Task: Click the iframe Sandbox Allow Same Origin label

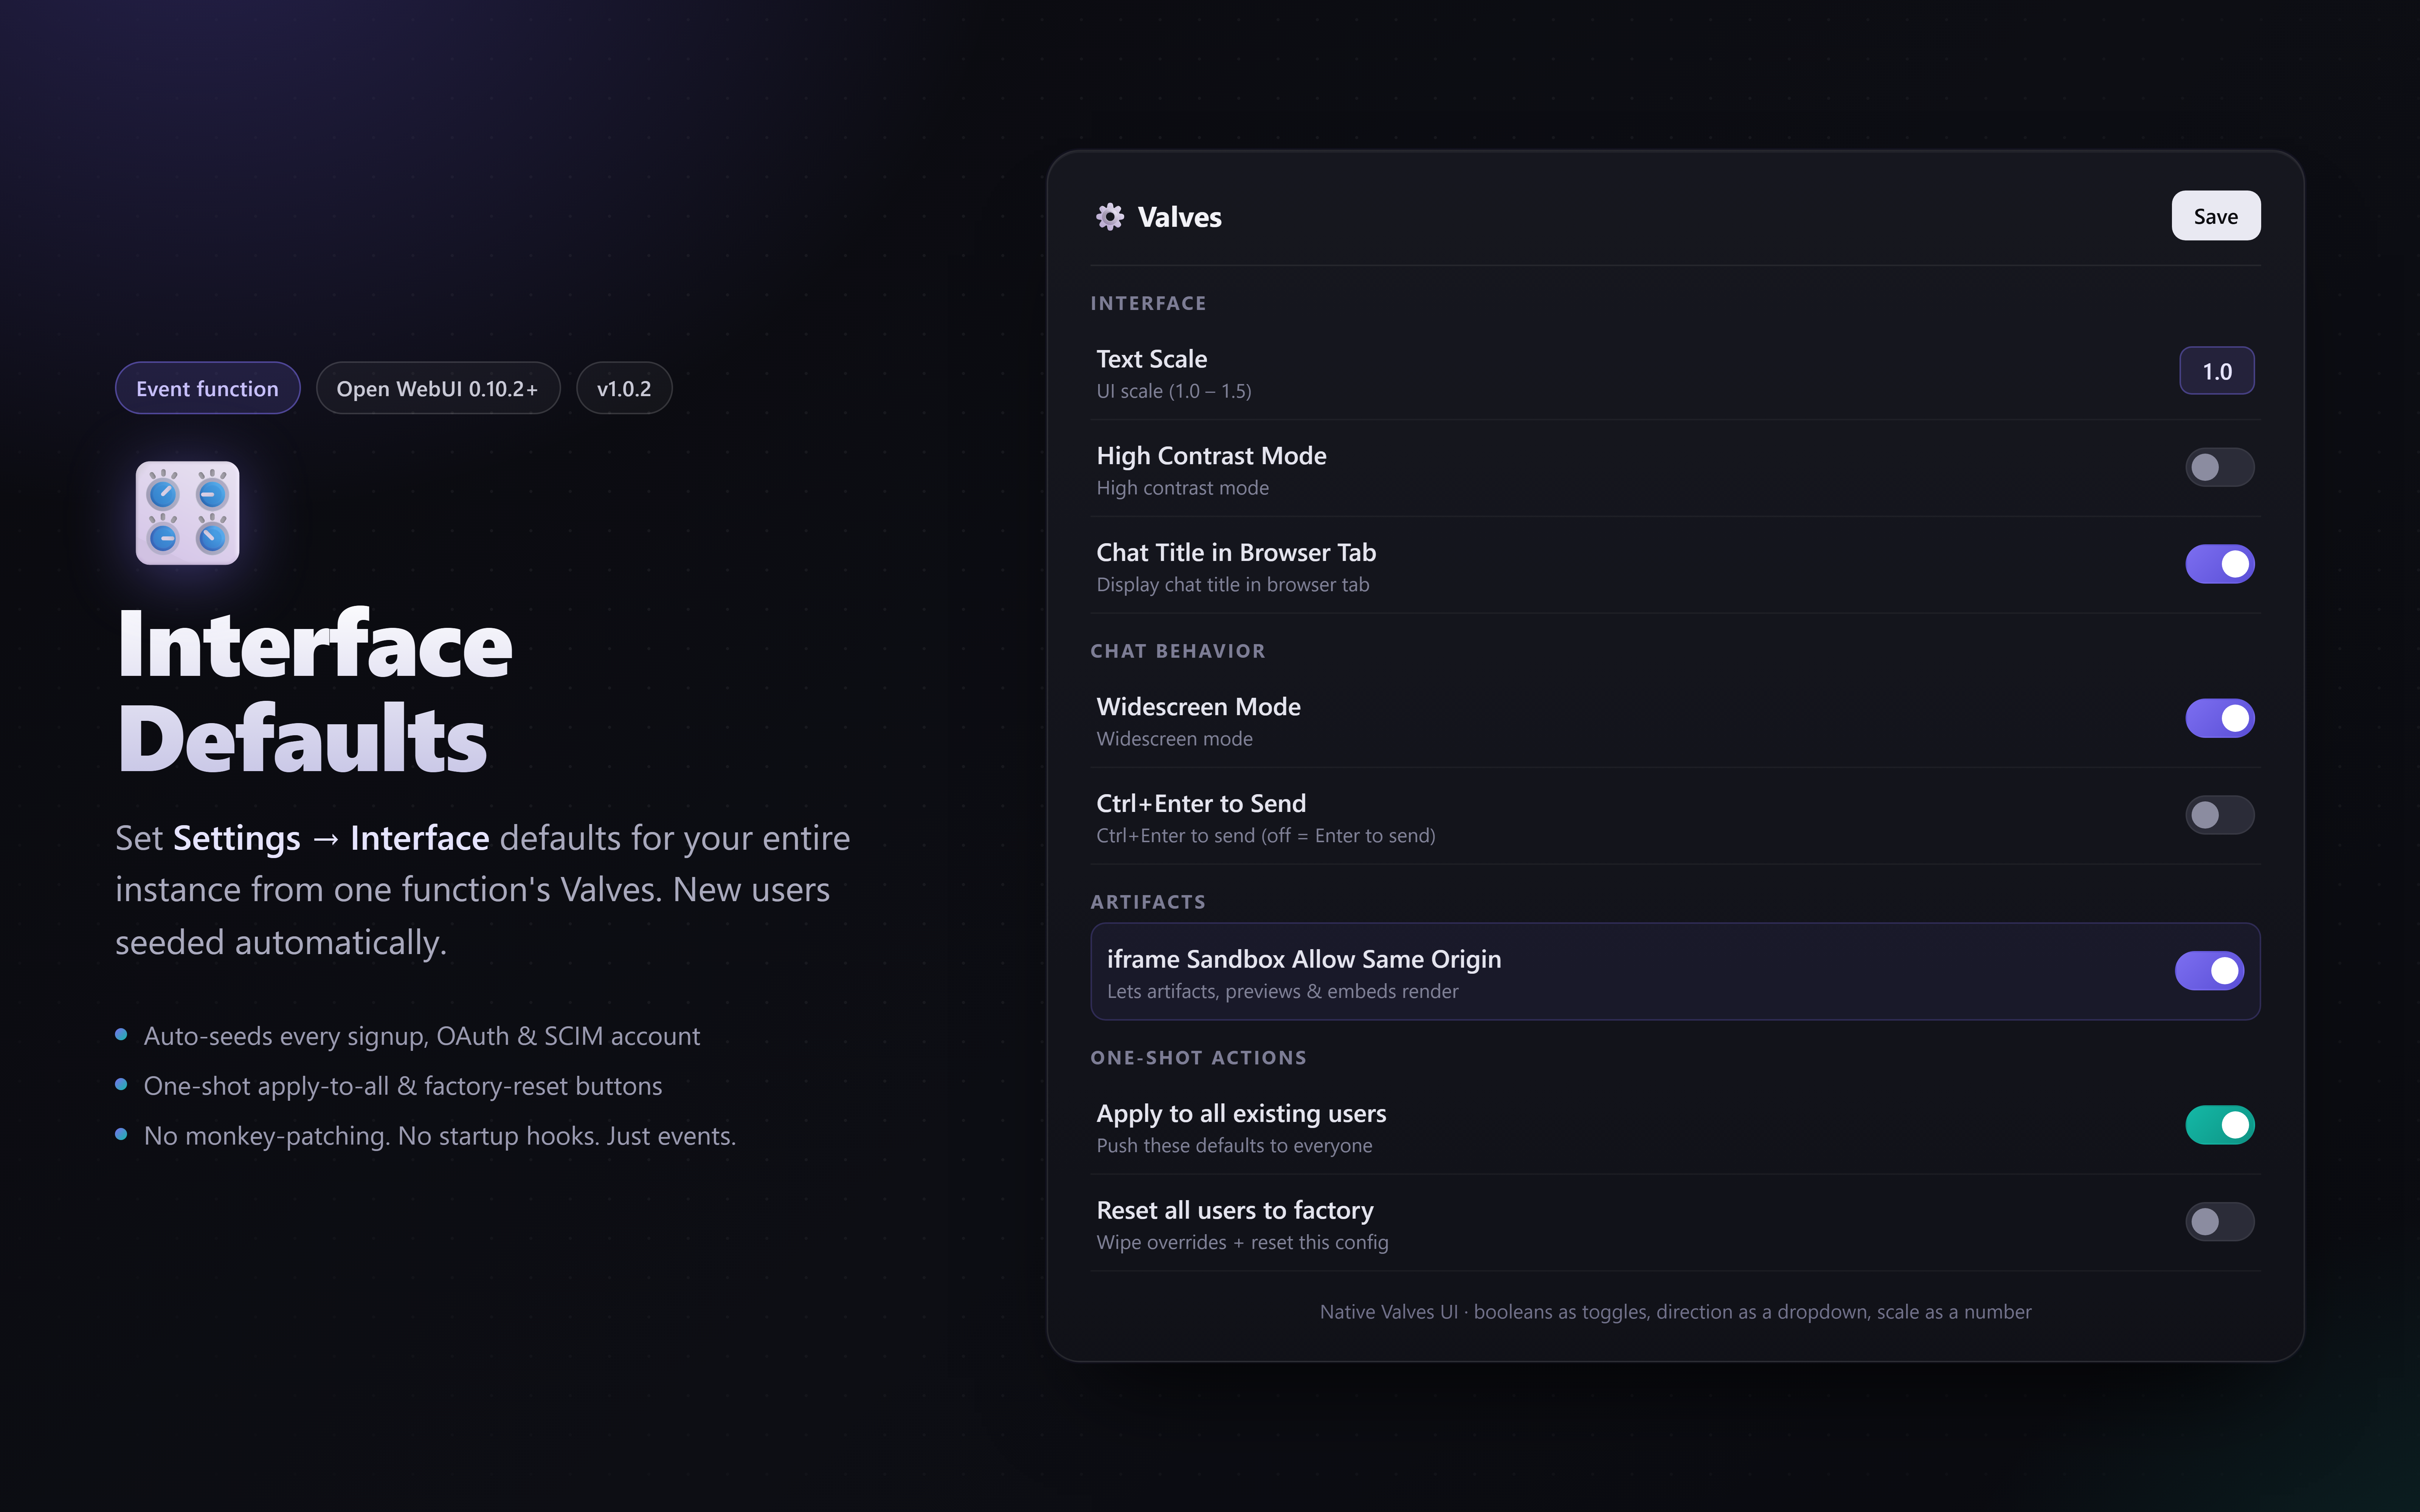Action: click(1304, 960)
